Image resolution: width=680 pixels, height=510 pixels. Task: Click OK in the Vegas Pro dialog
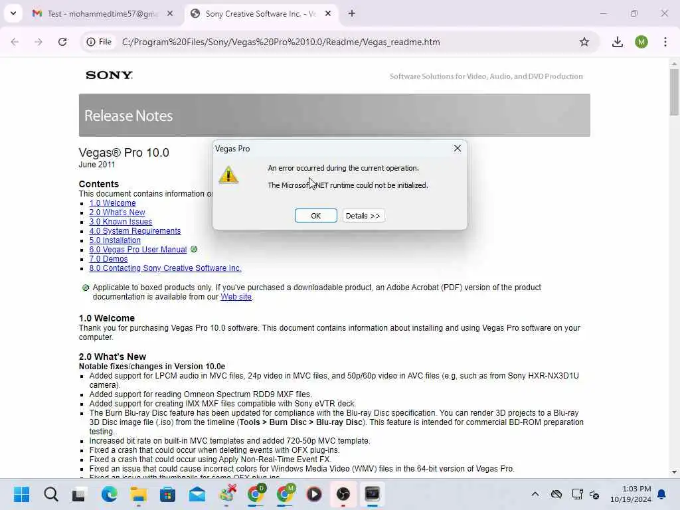pyautogui.click(x=315, y=216)
